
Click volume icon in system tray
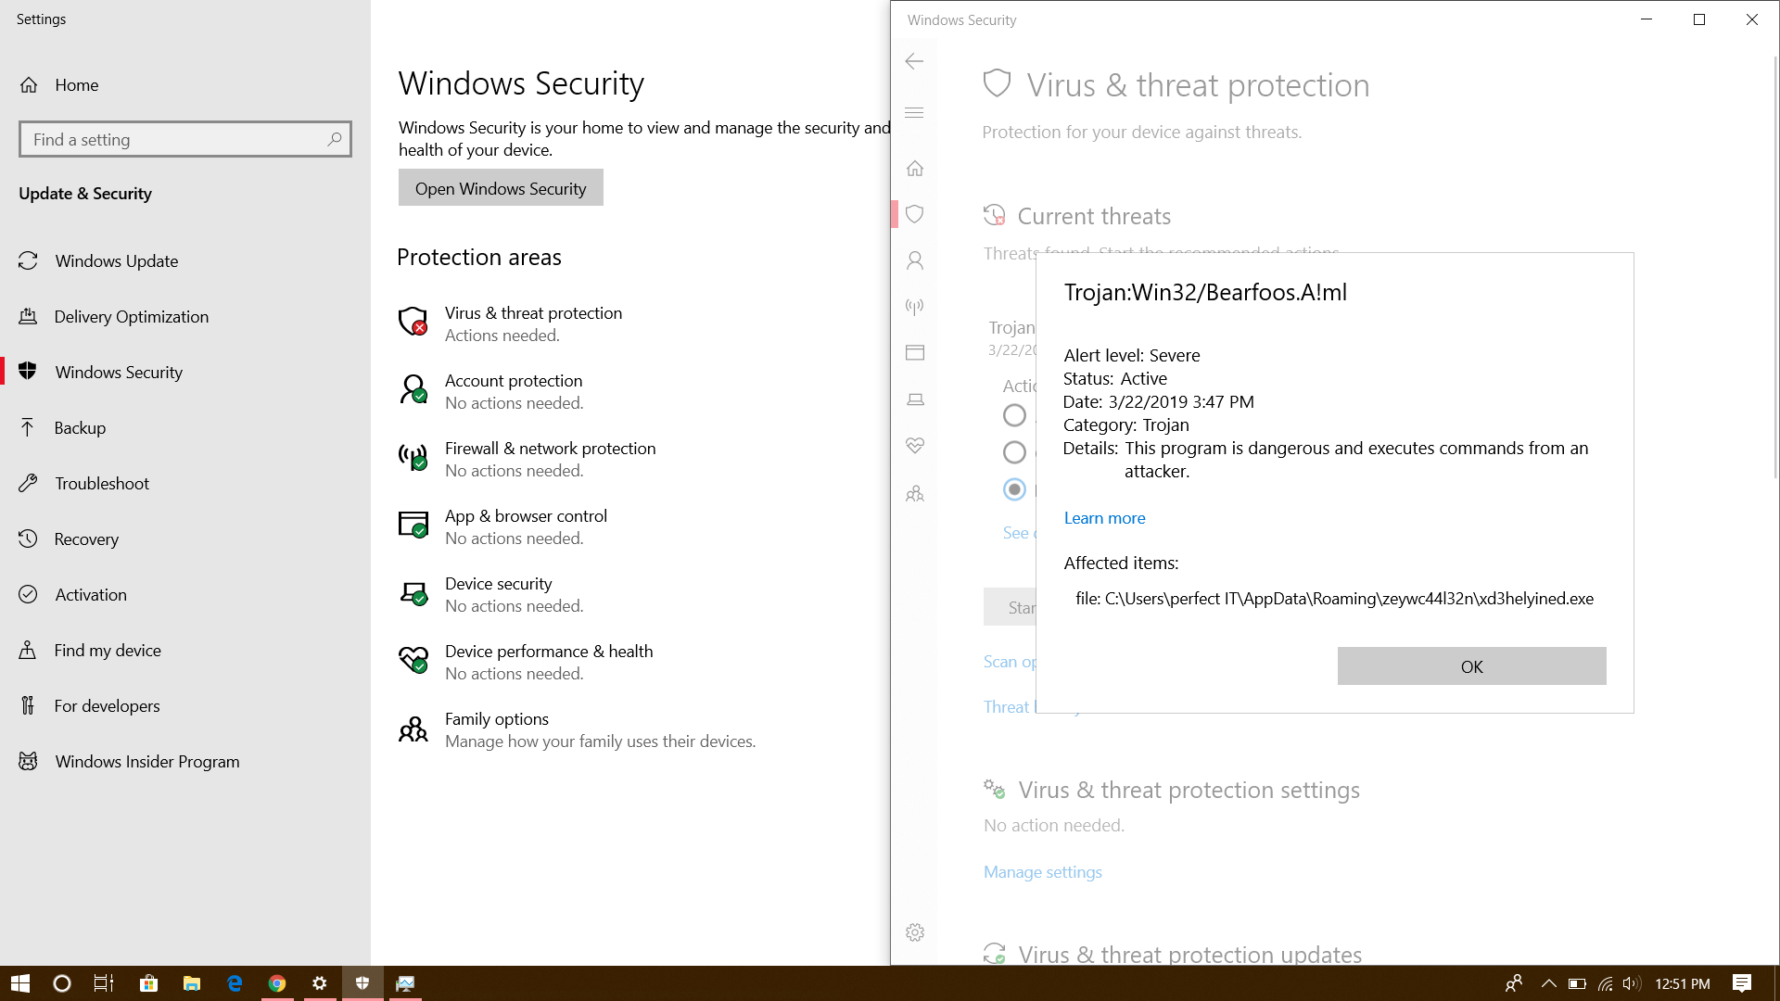click(1632, 983)
